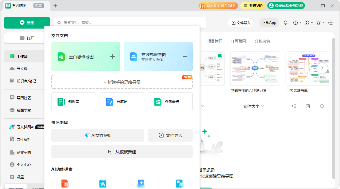Image resolution: width=340 pixels, height=189 pixels.
Task: Click the orange PPT AI feature icon
Action: [x=65, y=184]
